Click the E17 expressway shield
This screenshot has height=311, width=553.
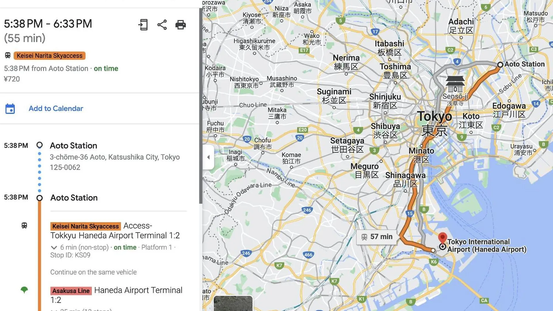pos(304,50)
